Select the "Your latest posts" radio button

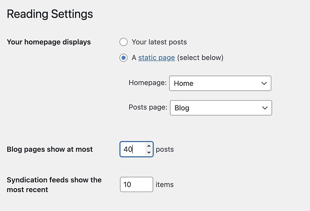[x=123, y=42]
